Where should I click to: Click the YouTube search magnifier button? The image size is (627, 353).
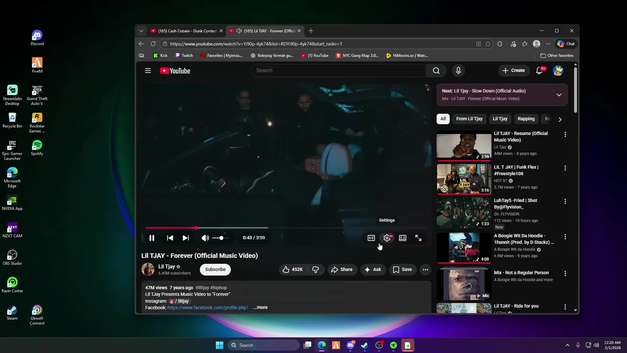pyautogui.click(x=436, y=71)
